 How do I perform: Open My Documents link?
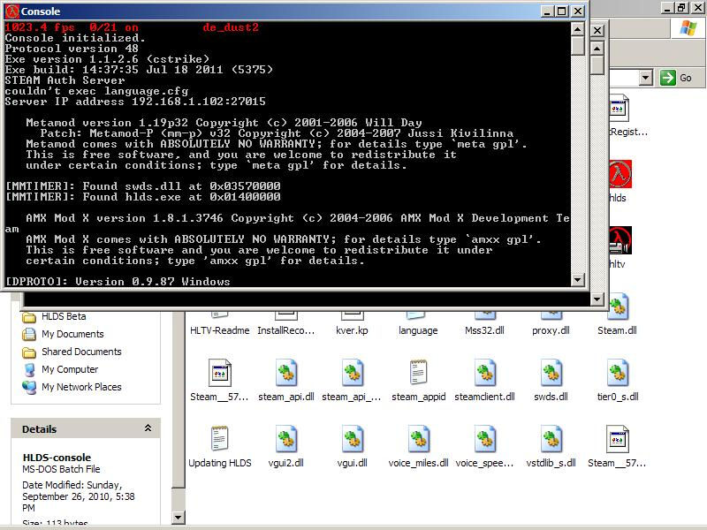(72, 334)
